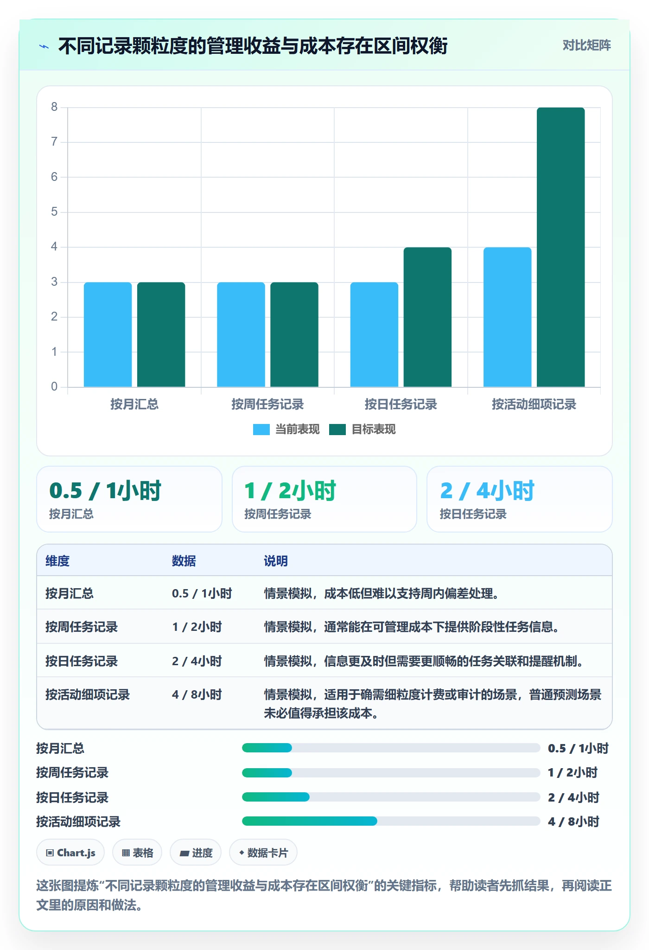The height and width of the screenshot is (950, 649).
Task: Click the blue bar for 按周任务记录
Action: [241, 334]
